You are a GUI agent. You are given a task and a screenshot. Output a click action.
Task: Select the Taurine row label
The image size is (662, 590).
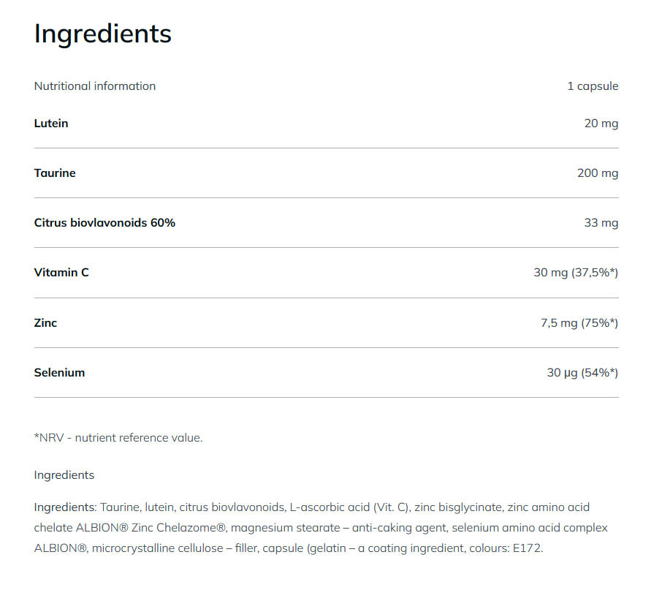[x=55, y=173]
